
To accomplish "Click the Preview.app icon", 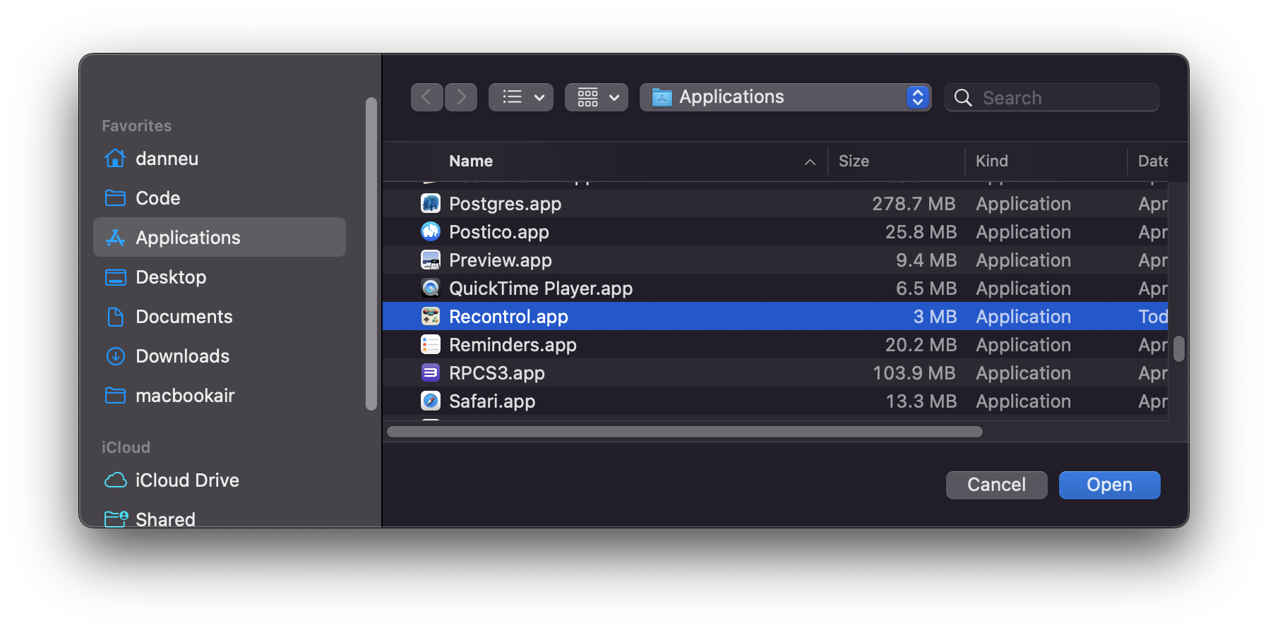I will [x=431, y=260].
